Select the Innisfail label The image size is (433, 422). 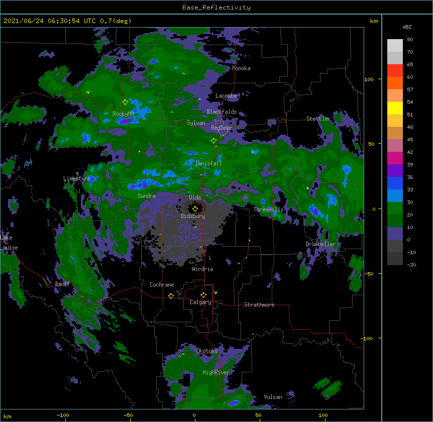coord(208,163)
